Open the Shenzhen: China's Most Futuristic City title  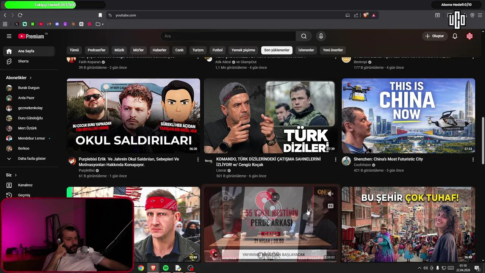pyautogui.click(x=388, y=159)
